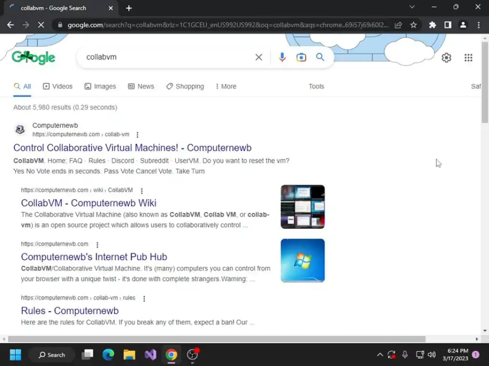Open the share page icon in address bar
The image size is (489, 366).
(398, 25)
